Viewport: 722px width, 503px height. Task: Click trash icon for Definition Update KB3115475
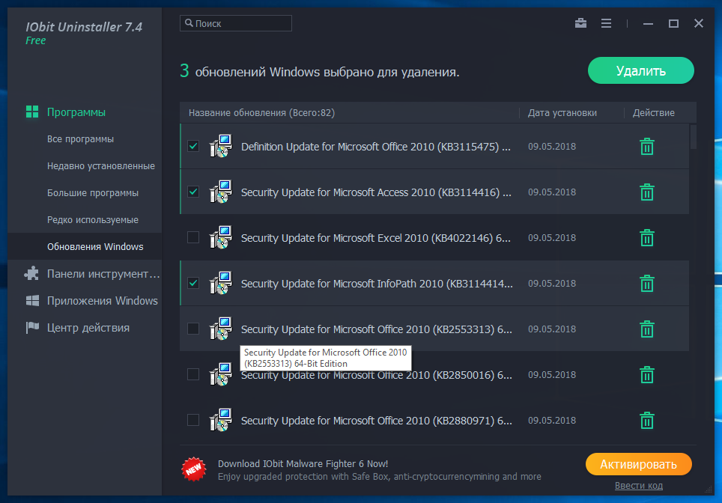[647, 147]
